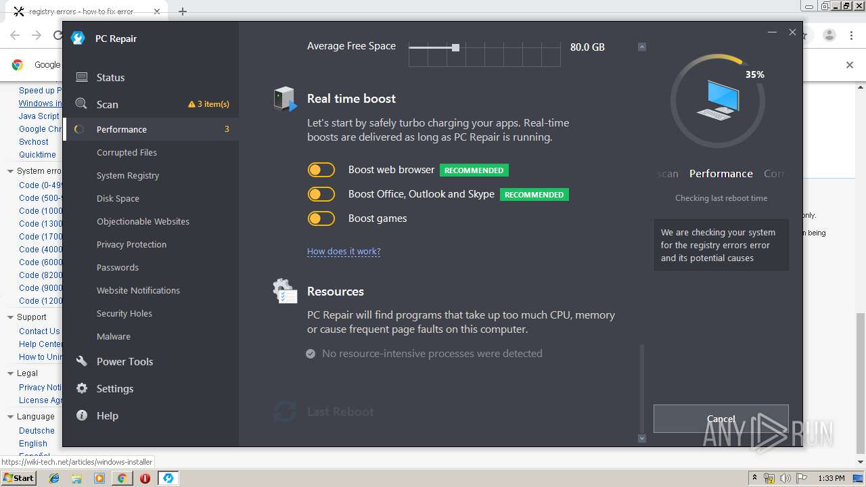Open the Deutsche language link

tap(37, 431)
